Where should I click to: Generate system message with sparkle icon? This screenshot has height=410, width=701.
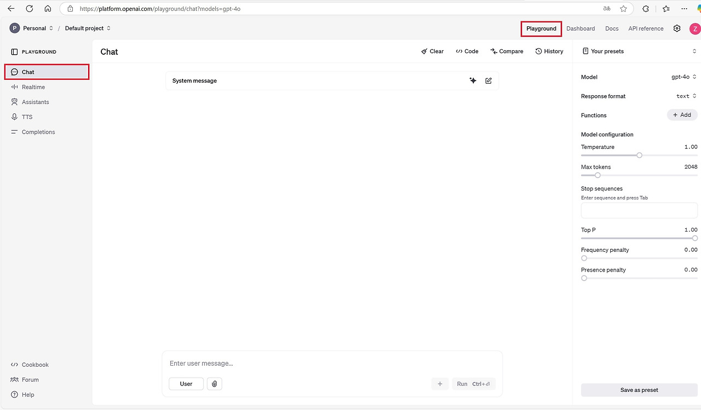pos(473,80)
